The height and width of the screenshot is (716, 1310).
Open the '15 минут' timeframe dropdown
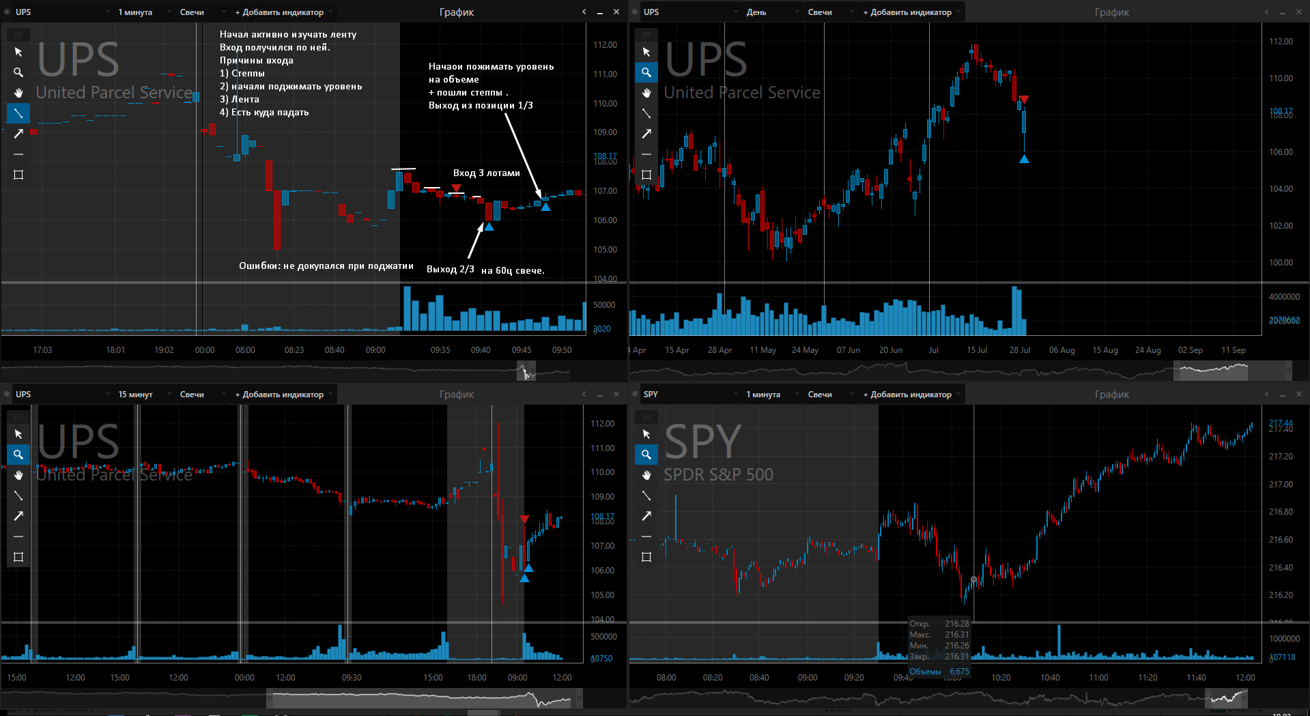pyautogui.click(x=143, y=394)
